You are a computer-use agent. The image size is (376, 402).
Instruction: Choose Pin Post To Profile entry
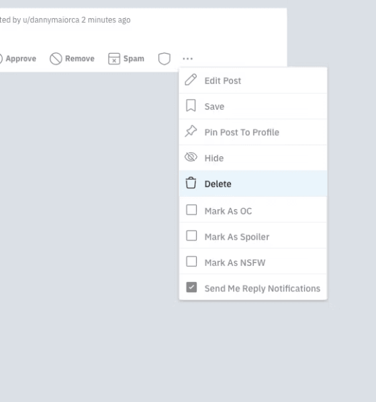tap(253, 132)
